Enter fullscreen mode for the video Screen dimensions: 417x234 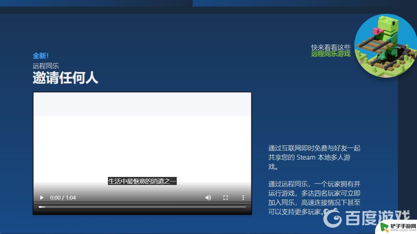click(x=226, y=198)
